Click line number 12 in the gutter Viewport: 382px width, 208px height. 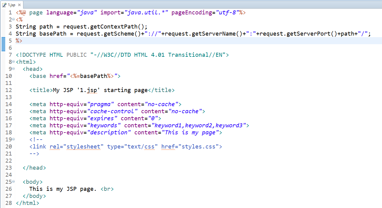(x=9, y=90)
